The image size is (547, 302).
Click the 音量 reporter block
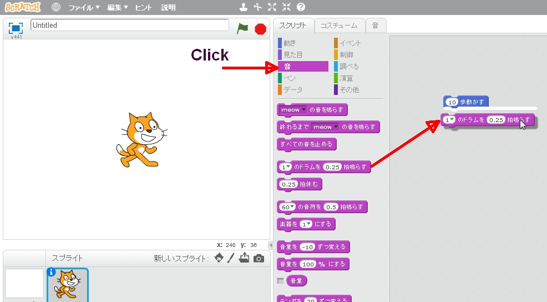point(297,281)
